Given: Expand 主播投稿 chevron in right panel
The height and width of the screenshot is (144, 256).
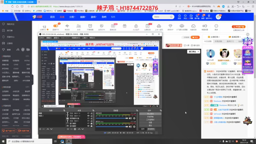Looking at the screenshot, I should point(219,37).
